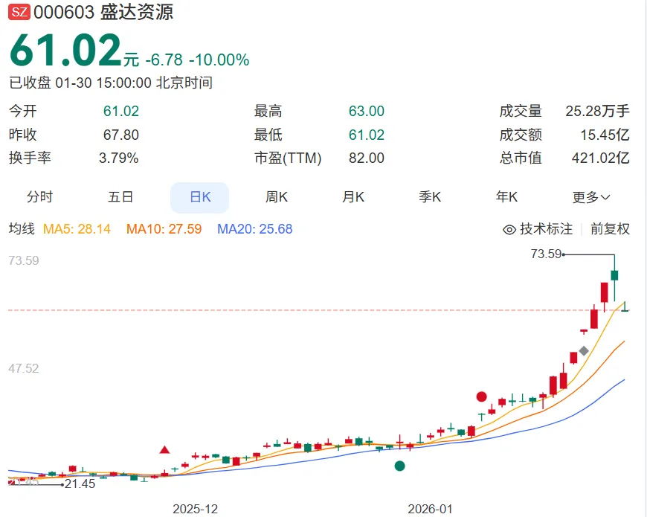
Task: Click the 成交额 value 15.45亿
Action: [x=605, y=135]
